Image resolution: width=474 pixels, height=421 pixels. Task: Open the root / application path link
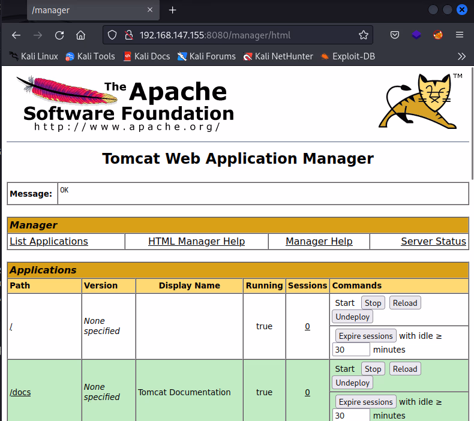click(x=11, y=327)
